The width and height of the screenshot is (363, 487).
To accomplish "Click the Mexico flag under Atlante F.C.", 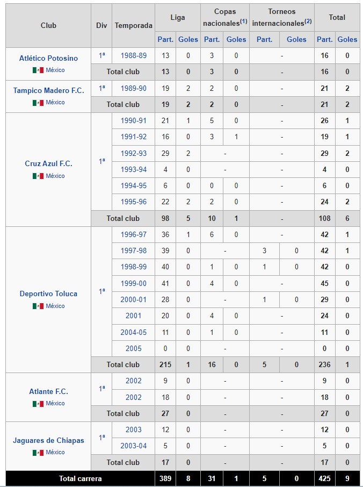I will [x=38, y=404].
